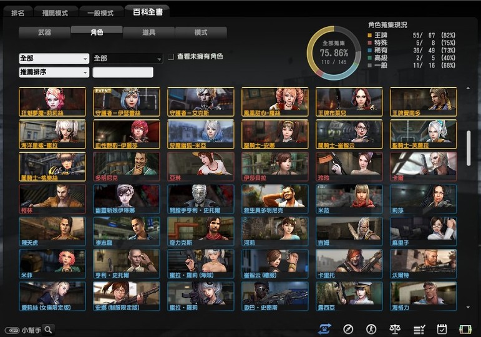Click the magnifier beside 小幫手

coord(48,330)
